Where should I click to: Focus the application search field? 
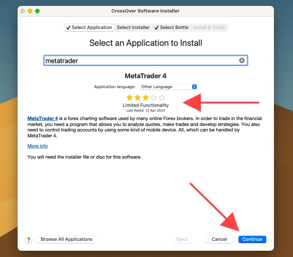click(x=139, y=61)
